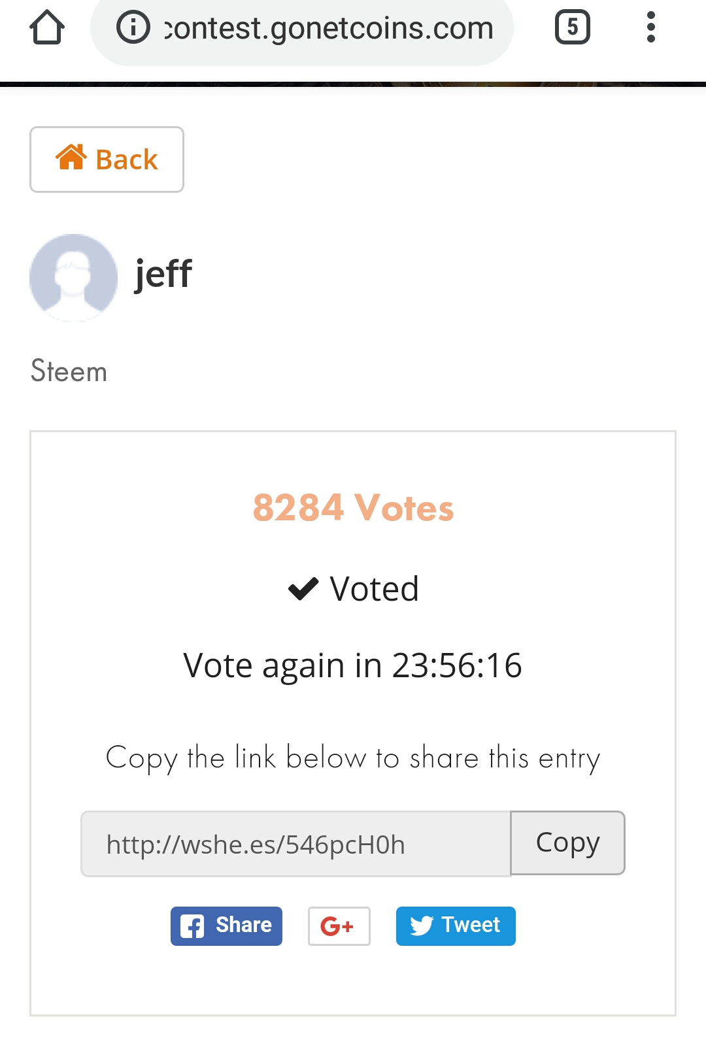Click the Tweet button text
This screenshot has height=1055, width=706.
(x=470, y=925)
